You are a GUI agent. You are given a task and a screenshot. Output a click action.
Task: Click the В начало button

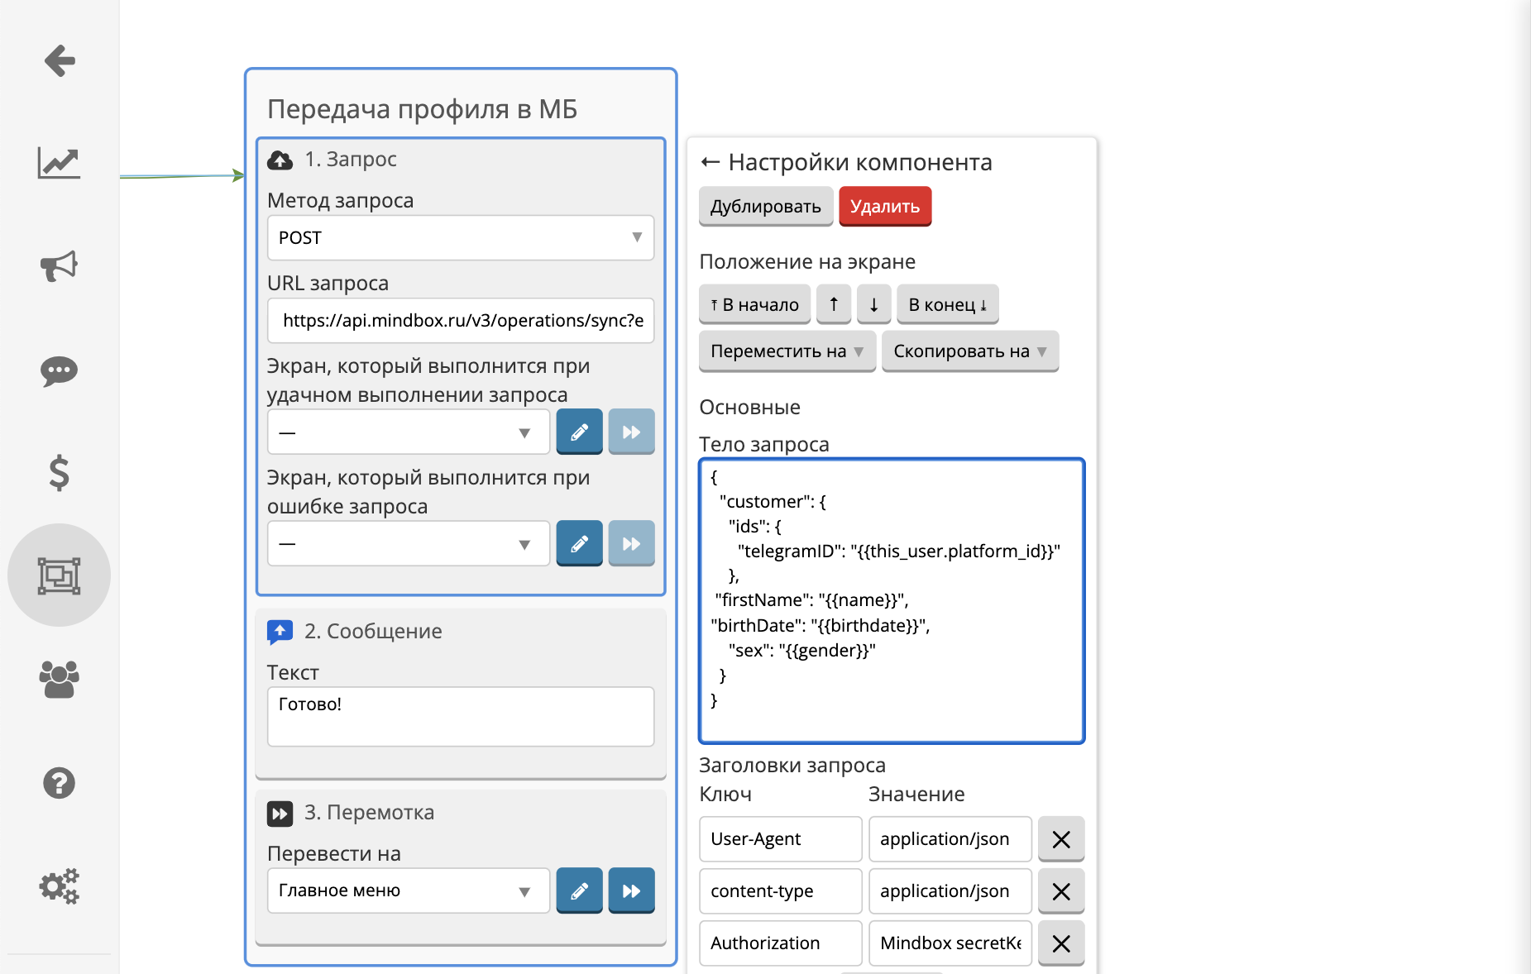click(x=755, y=304)
